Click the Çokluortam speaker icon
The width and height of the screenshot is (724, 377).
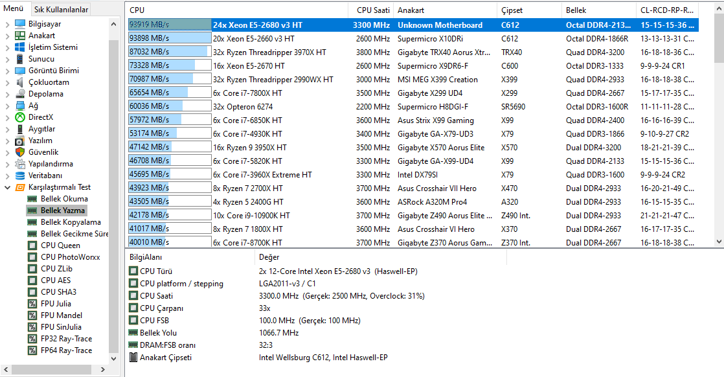pyautogui.click(x=20, y=82)
